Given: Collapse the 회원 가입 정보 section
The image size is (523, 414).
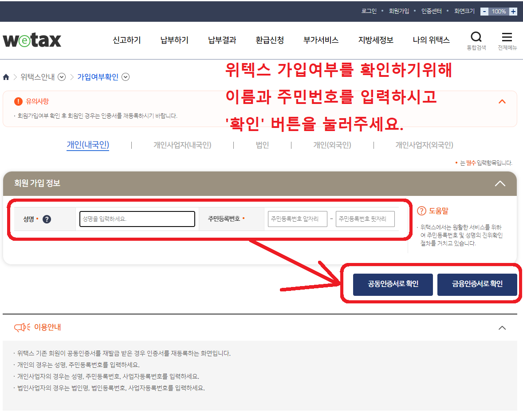Looking at the screenshot, I should pyautogui.click(x=500, y=183).
